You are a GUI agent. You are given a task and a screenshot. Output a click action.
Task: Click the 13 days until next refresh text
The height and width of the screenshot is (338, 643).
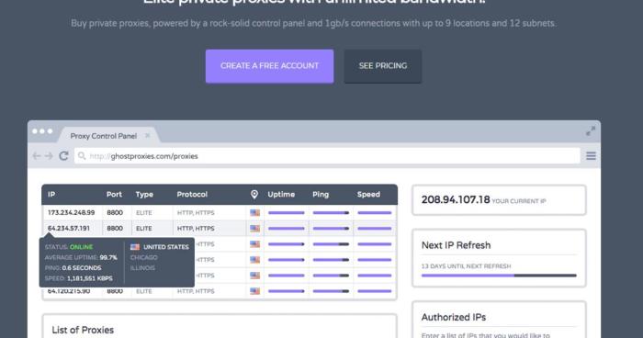(467, 266)
